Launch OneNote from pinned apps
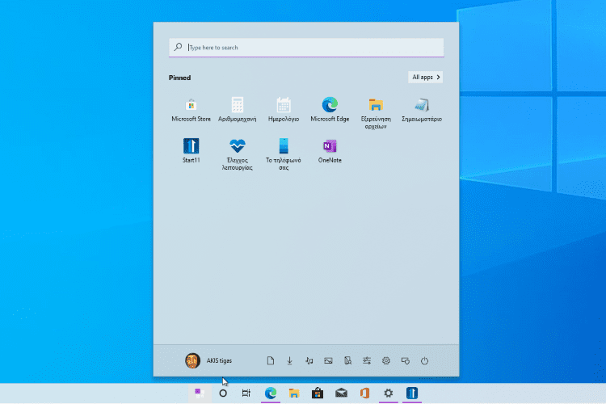Screen dimensions: 606x404 [x=330, y=151]
